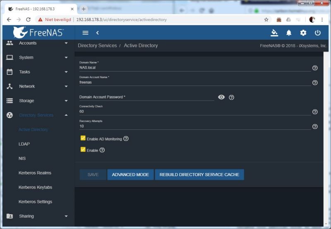Open a new browser tab

pos(84,9)
